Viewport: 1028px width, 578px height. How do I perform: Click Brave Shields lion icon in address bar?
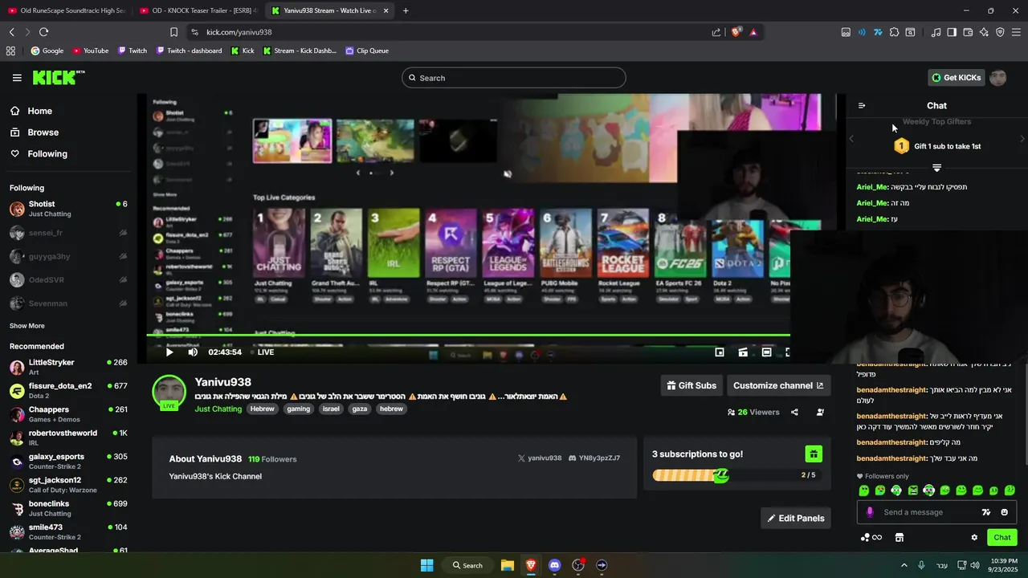(736, 32)
